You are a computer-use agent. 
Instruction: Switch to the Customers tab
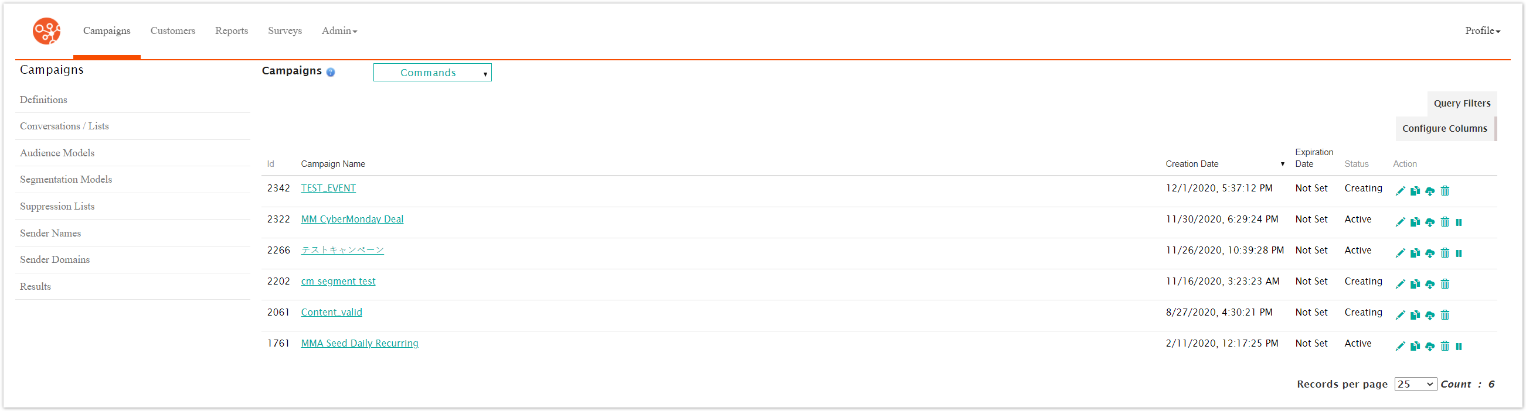point(172,31)
